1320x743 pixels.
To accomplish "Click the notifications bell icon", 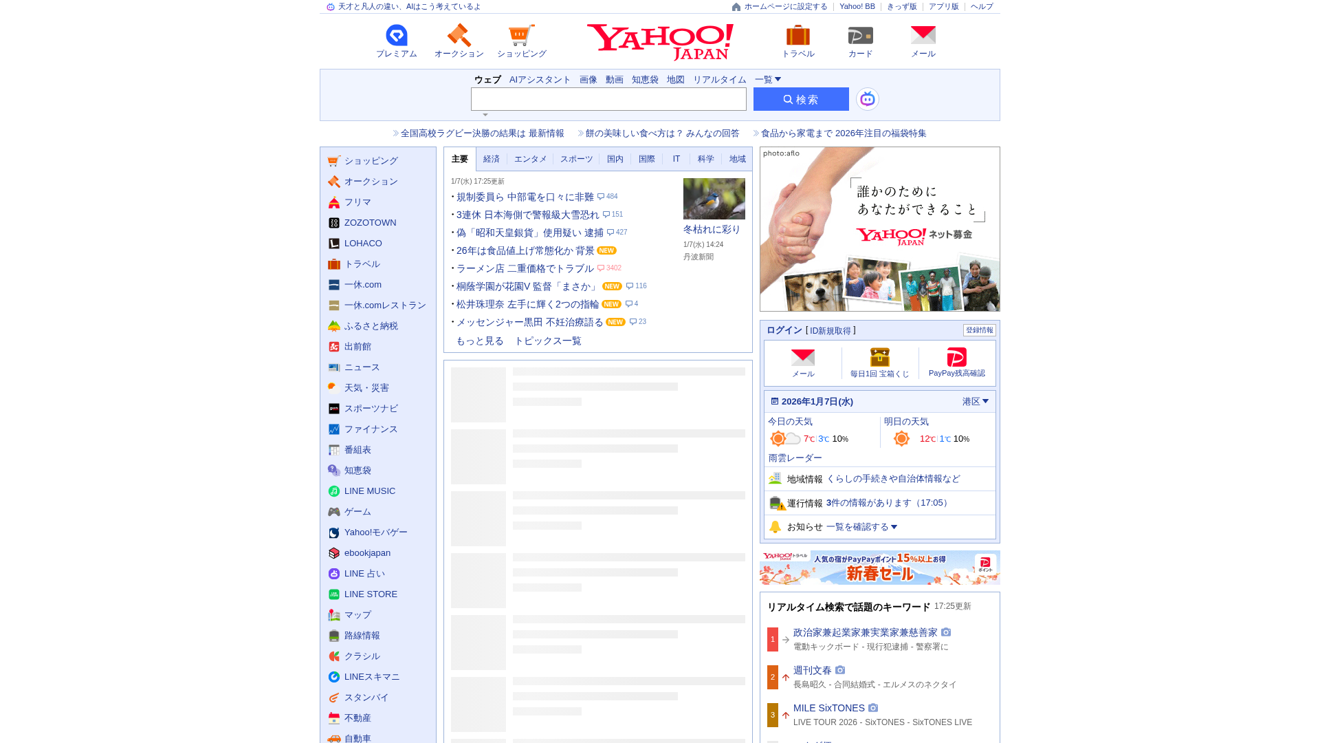I will 775,527.
